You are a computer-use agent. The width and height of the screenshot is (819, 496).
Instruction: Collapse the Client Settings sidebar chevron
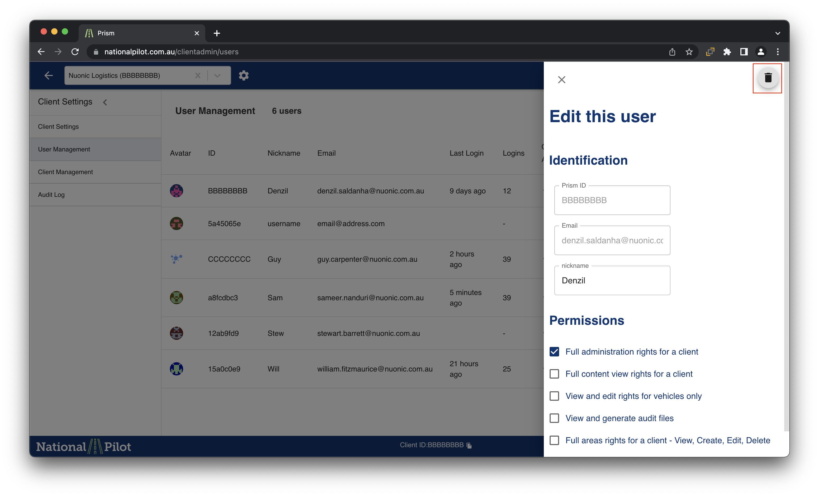point(105,102)
